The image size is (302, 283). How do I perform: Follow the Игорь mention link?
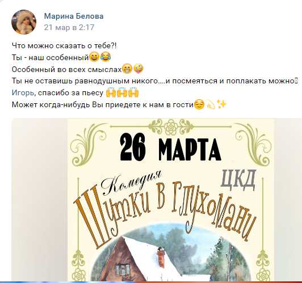click(x=23, y=93)
